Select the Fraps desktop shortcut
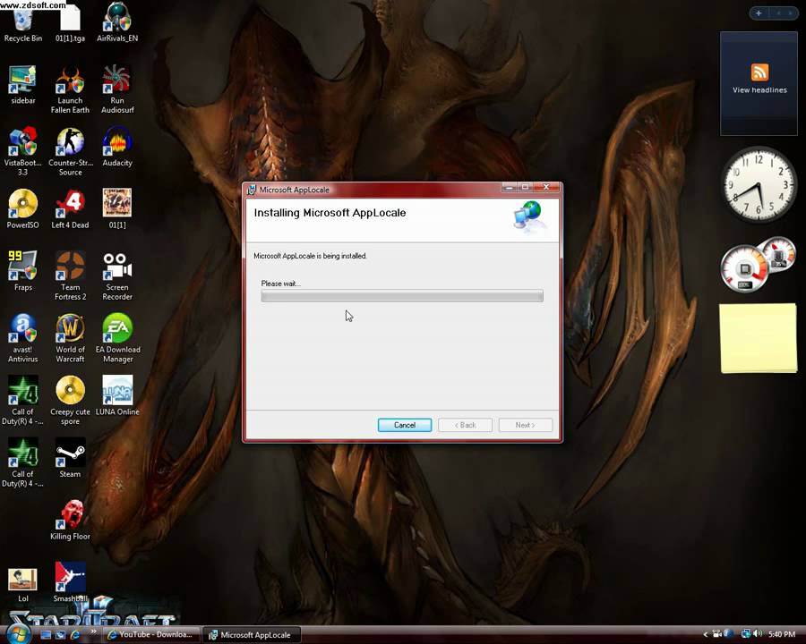 coord(22,271)
